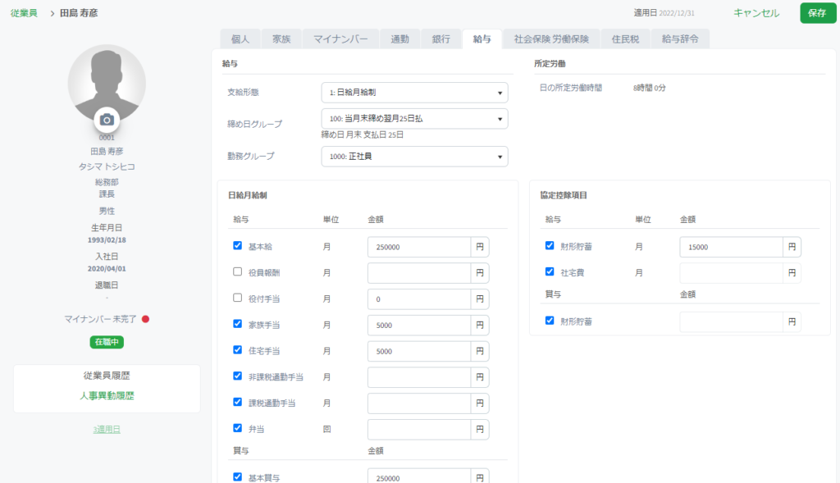Uncheck the 基本給 checkbox
The height and width of the screenshot is (483, 840).
(238, 246)
